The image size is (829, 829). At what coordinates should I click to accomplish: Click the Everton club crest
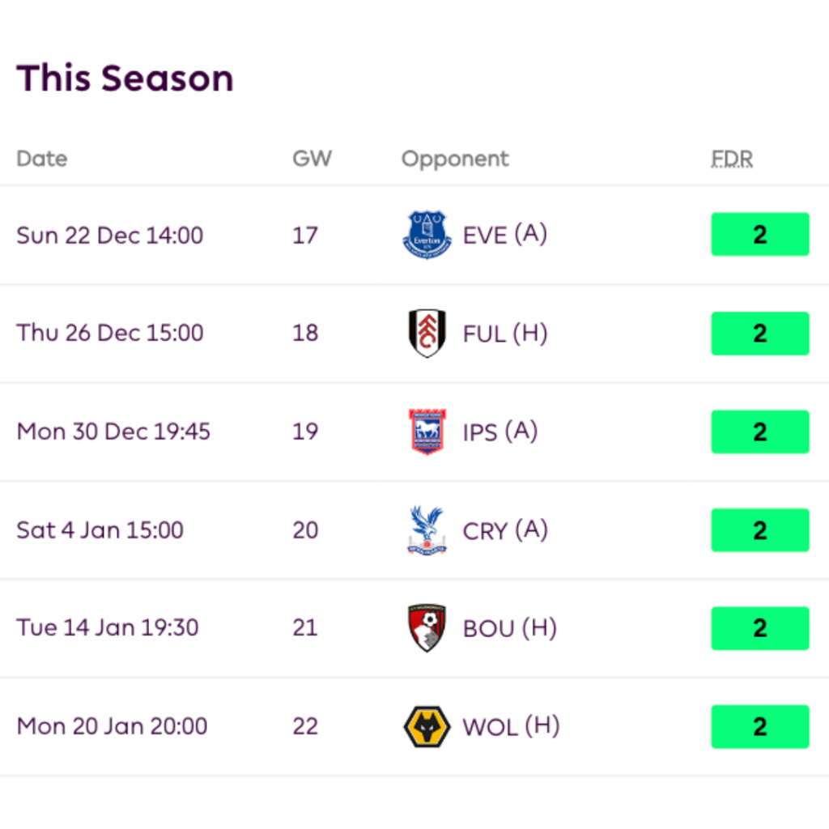click(x=427, y=235)
